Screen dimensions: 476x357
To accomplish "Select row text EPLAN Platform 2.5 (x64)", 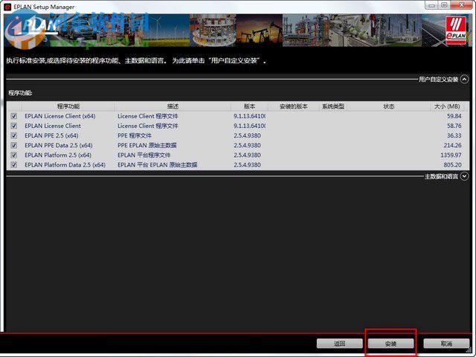I will pos(58,155).
